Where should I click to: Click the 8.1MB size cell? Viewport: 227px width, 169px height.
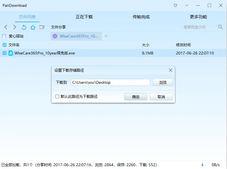click(x=148, y=53)
